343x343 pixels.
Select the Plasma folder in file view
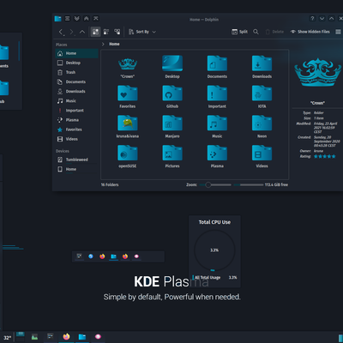[217, 156]
